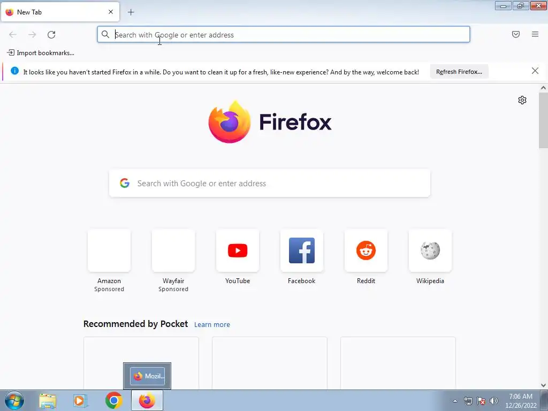Open new tab personalize gear
Image resolution: width=548 pixels, height=411 pixels.
[x=522, y=100]
